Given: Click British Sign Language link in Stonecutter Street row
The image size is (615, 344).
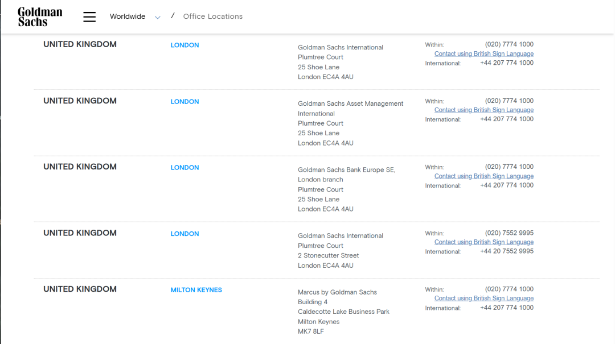Looking at the screenshot, I should pos(483,242).
